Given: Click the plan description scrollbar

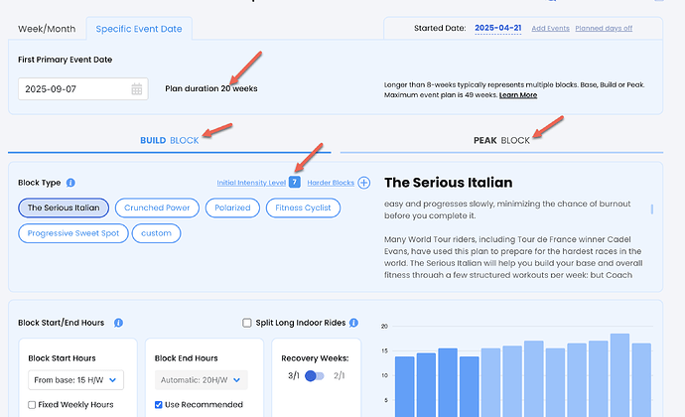Looking at the screenshot, I should point(652,208).
